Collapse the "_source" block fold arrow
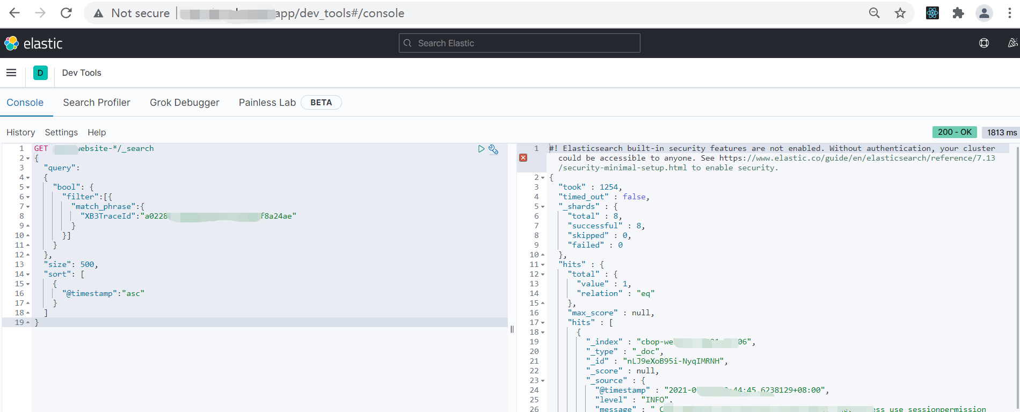Screen dimensions: 1020x412 click(x=543, y=381)
